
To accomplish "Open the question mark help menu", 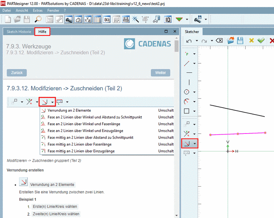I will coord(65,11).
